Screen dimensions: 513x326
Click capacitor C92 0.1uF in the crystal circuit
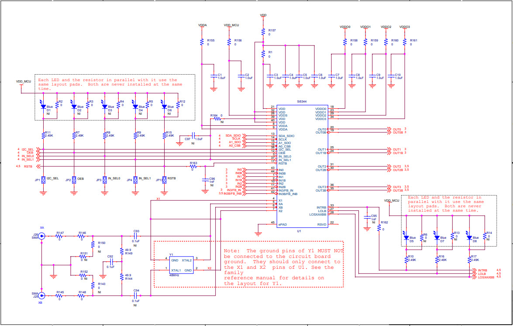click(111, 262)
